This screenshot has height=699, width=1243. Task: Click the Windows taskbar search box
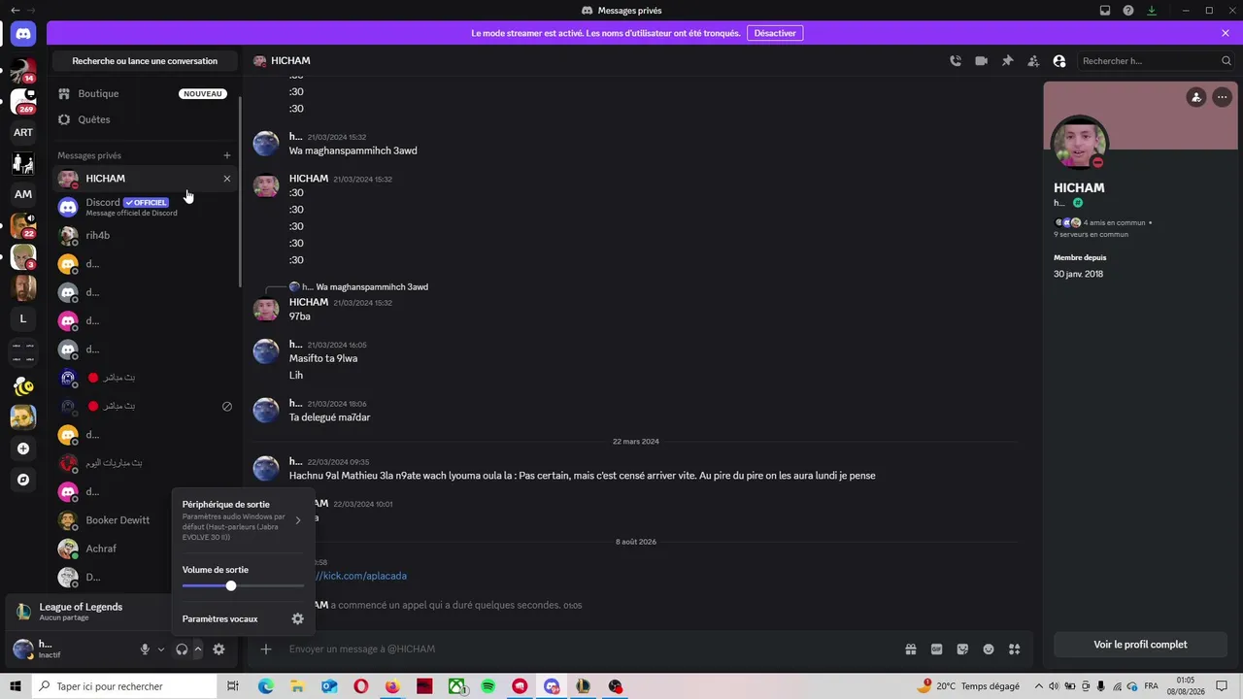coord(124,686)
